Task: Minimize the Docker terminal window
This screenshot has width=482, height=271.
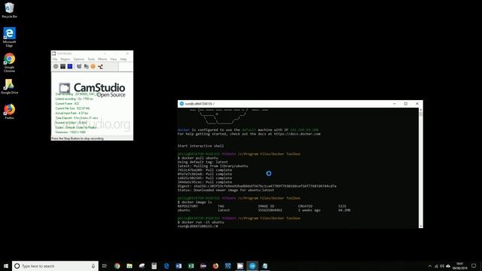Action: point(395,104)
